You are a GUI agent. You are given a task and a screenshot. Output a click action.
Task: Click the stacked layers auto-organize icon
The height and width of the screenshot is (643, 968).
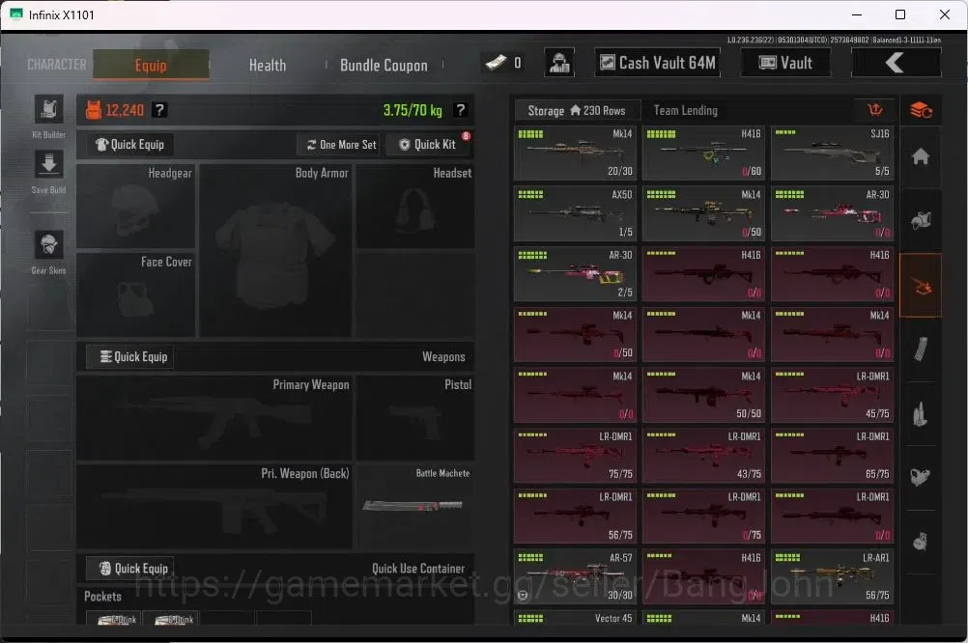pos(921,110)
